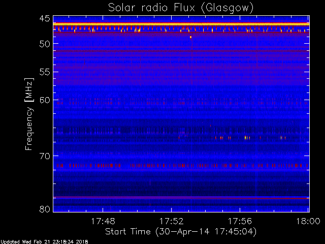
Task: Click the 'Updated Wed Feb 21' timestamp
Action: [44, 242]
